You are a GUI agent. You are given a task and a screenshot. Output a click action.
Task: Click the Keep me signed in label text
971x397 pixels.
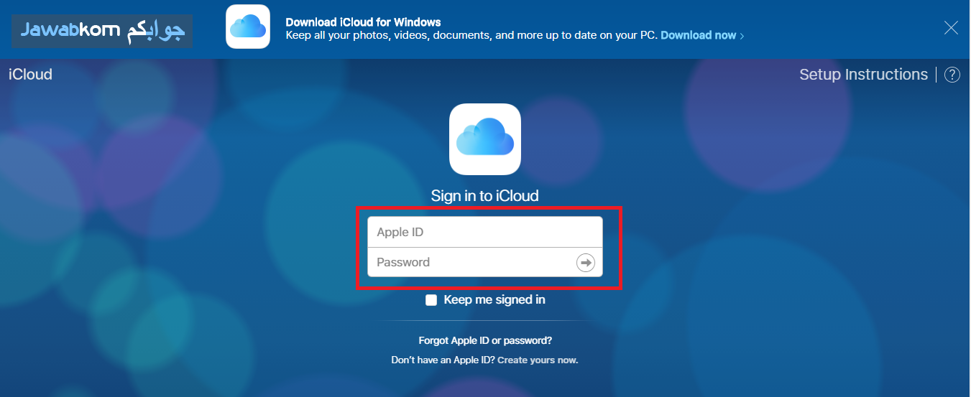pos(494,300)
